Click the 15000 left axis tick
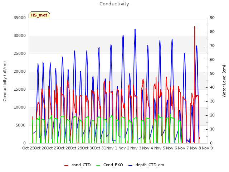This screenshot has width=229, height=172. [20, 89]
